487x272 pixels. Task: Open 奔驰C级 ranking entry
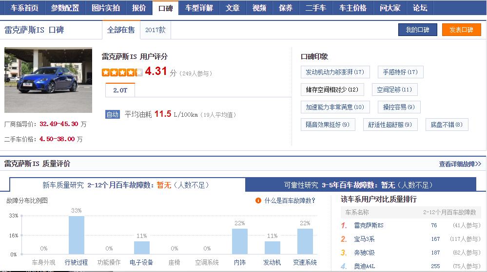tap(364, 253)
